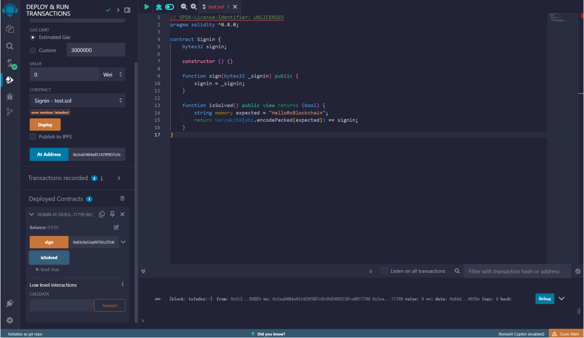Screen dimensions: 584x338
Task: Enable Listen on all transactions checkbox
Action: [x=384, y=271]
